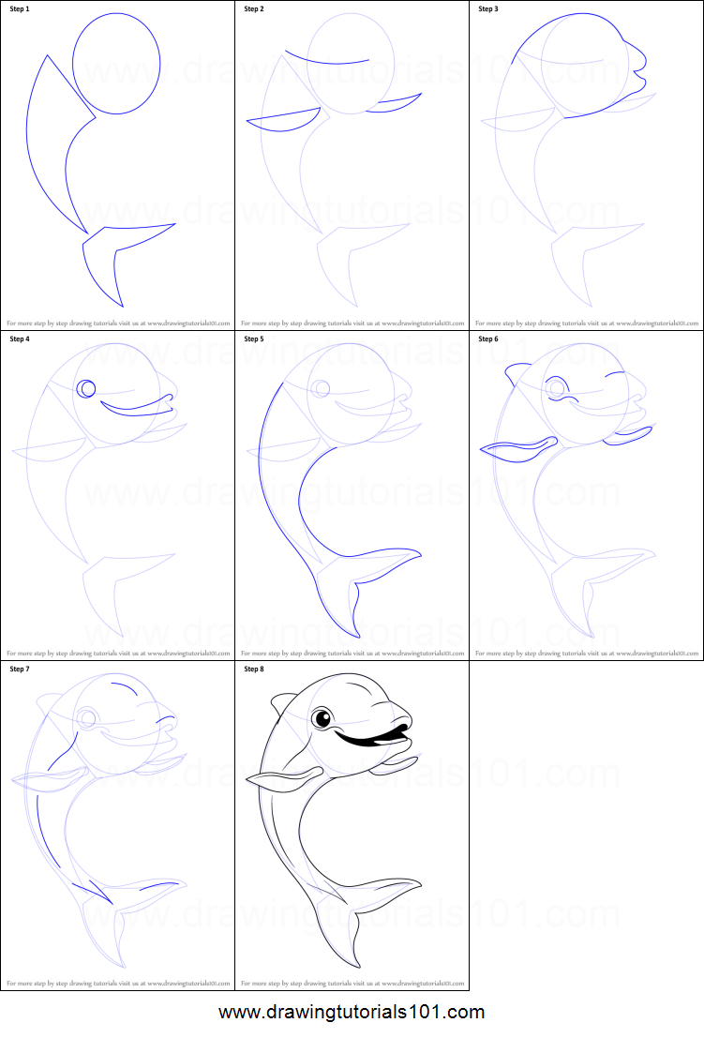Click the blue eye circle in Step 4

86,388
